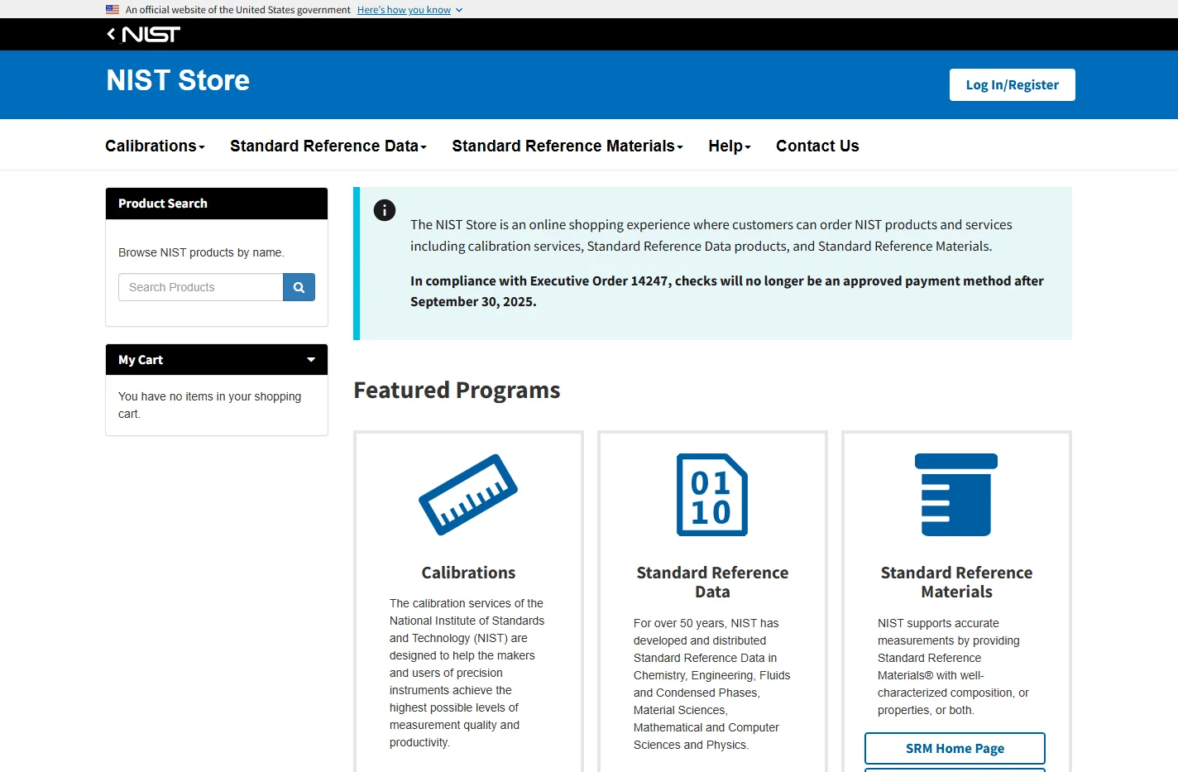This screenshot has width=1178, height=772.
Task: Focus the Search Products field
Action: (201, 287)
